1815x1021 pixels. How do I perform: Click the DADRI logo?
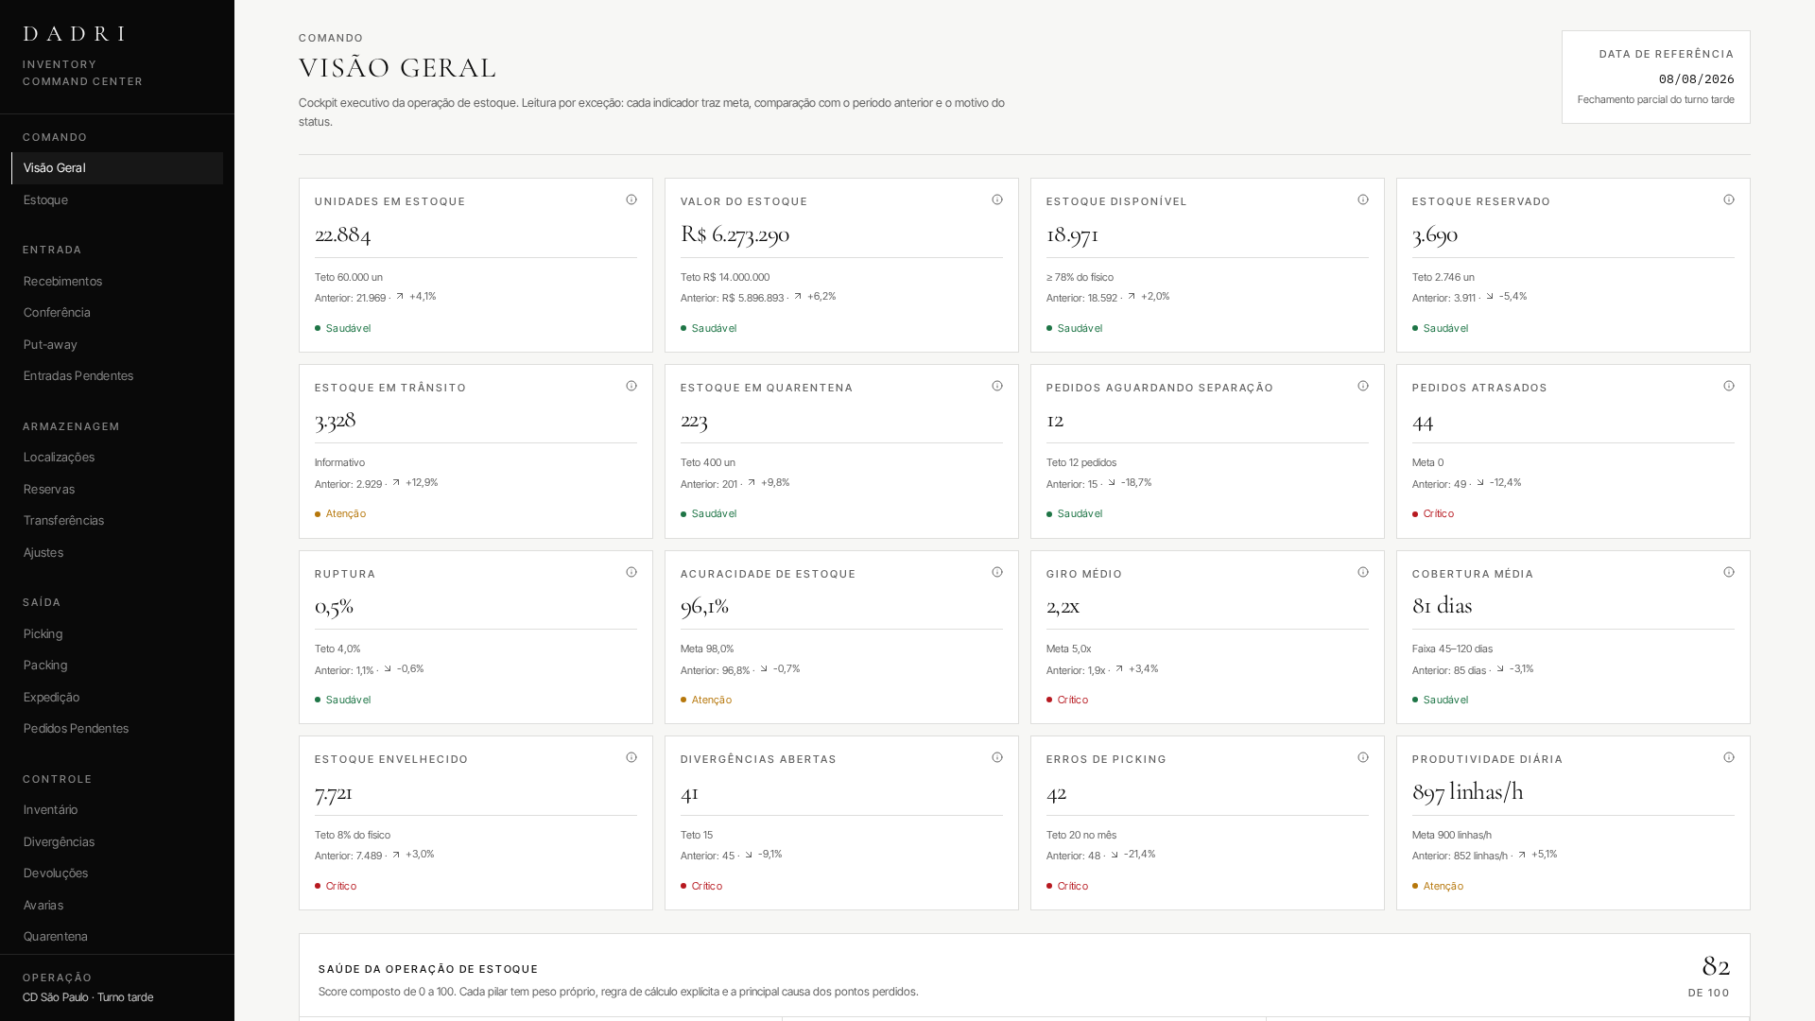tap(75, 34)
